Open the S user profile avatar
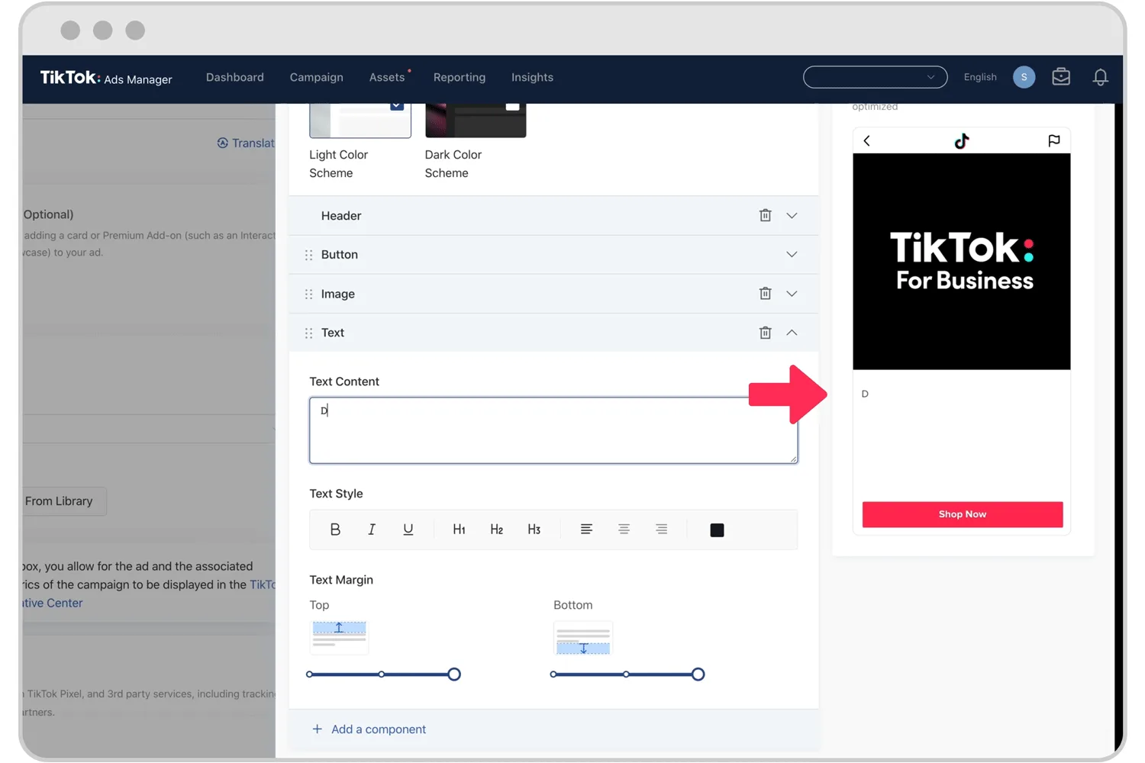This screenshot has height=763, width=1145. (1024, 77)
